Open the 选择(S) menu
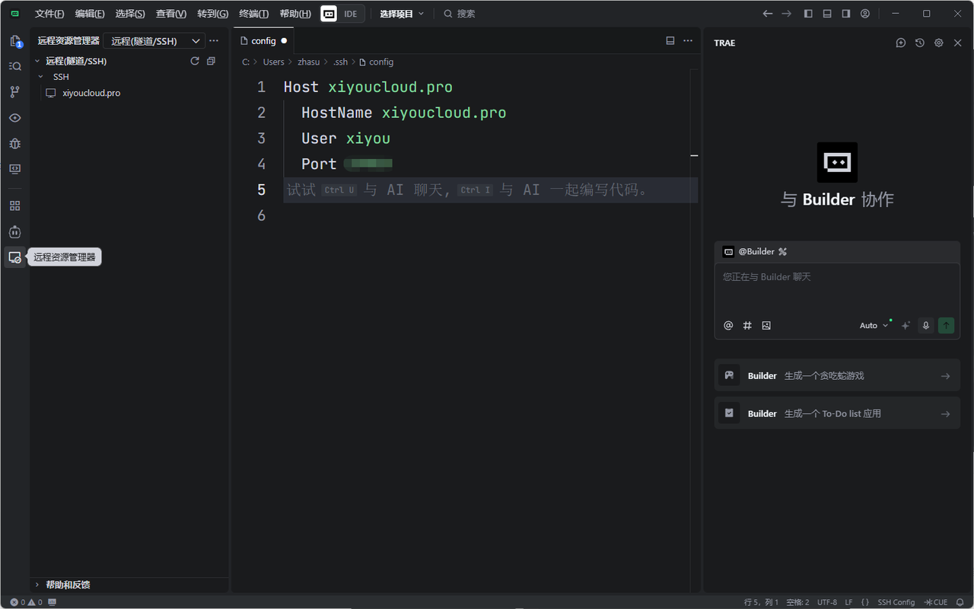Image resolution: width=974 pixels, height=609 pixels. tap(130, 14)
